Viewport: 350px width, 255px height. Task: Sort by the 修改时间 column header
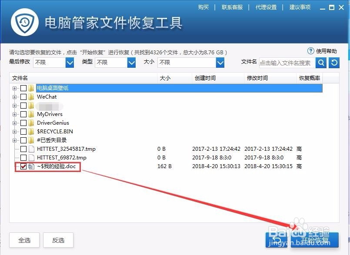270,78
